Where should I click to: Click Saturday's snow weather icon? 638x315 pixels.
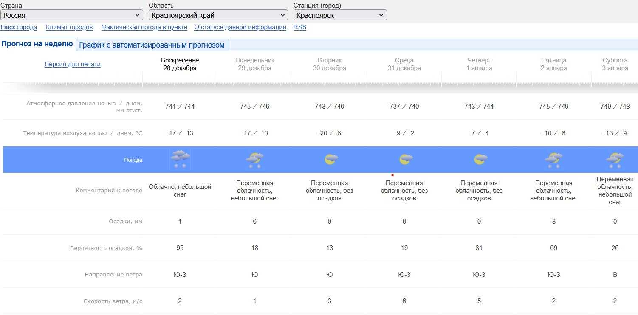click(615, 160)
